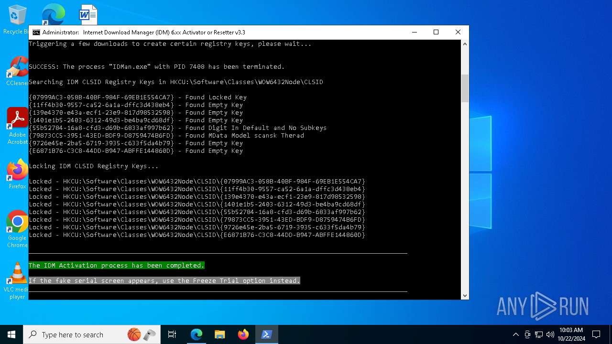This screenshot has height=344, width=612.
Task: Show hidden system tray icons
Action: (x=515, y=334)
